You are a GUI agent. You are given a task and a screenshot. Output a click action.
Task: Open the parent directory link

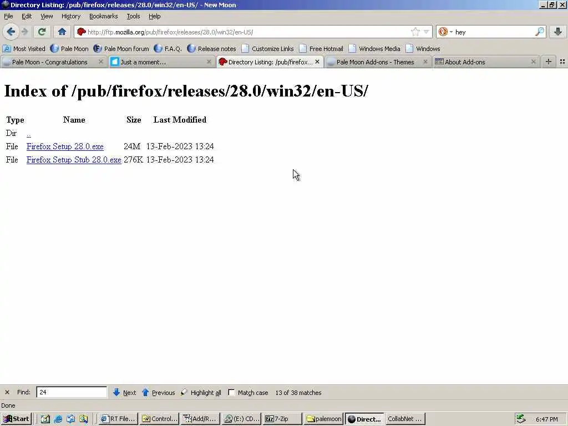tap(29, 134)
